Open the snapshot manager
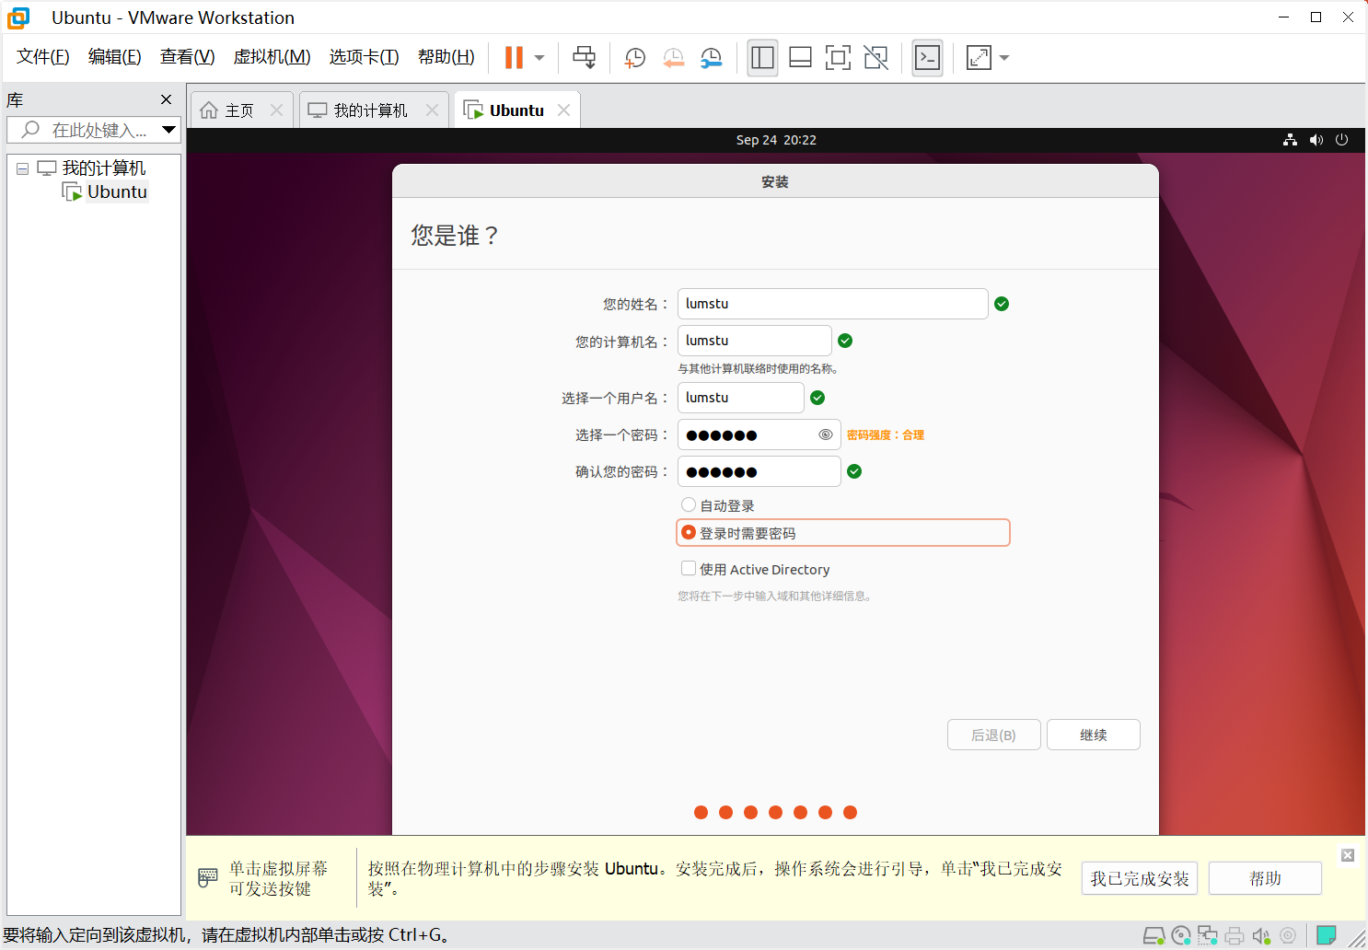This screenshot has height=950, width=1368. pos(712,58)
